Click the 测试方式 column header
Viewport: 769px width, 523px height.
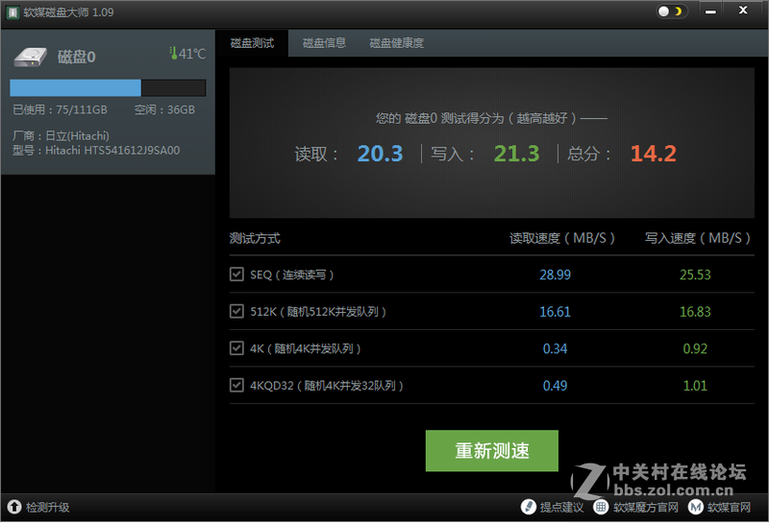coord(255,239)
